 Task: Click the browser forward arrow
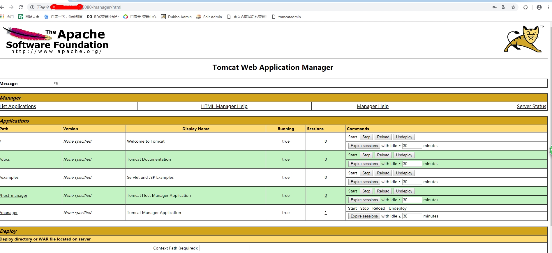tap(11, 7)
